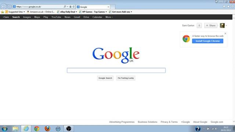Click the scrollbar down arrow
This screenshot has height=132, width=235.
coord(234,121)
